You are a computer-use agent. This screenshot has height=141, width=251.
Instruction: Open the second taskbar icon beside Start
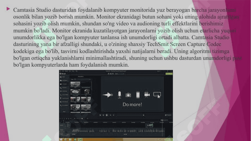66,139
